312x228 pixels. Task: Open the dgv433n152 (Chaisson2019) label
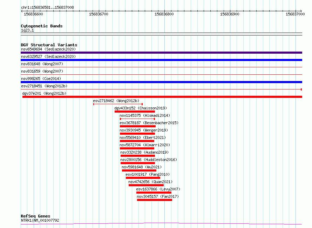[x=141, y=108]
